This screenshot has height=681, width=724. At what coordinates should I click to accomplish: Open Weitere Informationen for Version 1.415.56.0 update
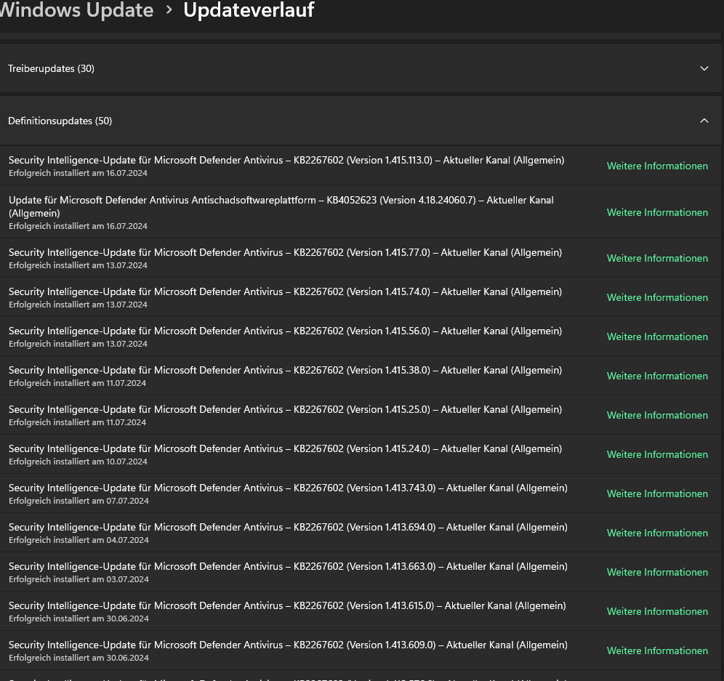(x=657, y=337)
